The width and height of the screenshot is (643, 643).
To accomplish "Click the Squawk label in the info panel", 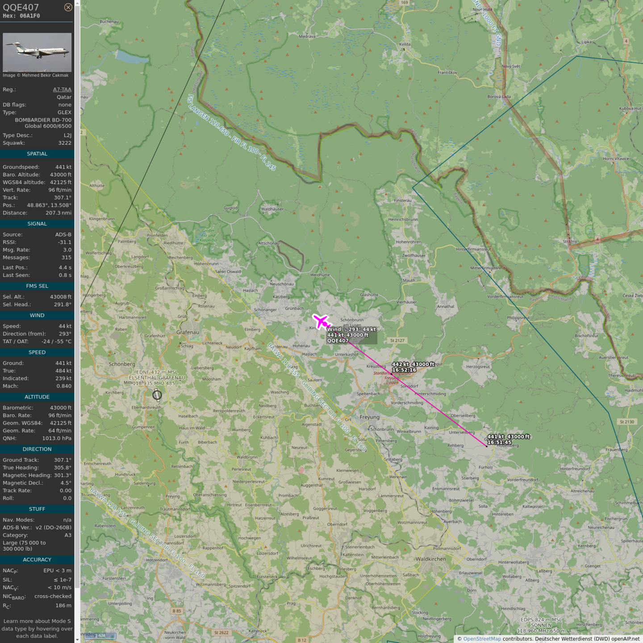I will [14, 143].
